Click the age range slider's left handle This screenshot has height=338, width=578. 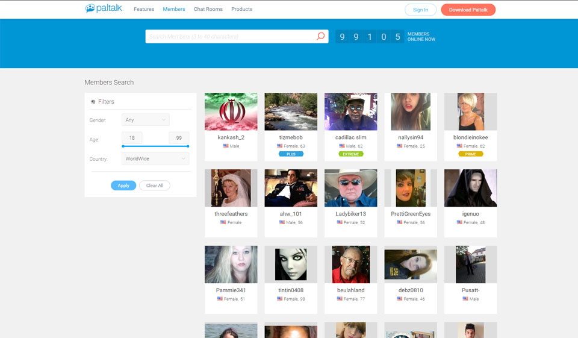pos(123,146)
